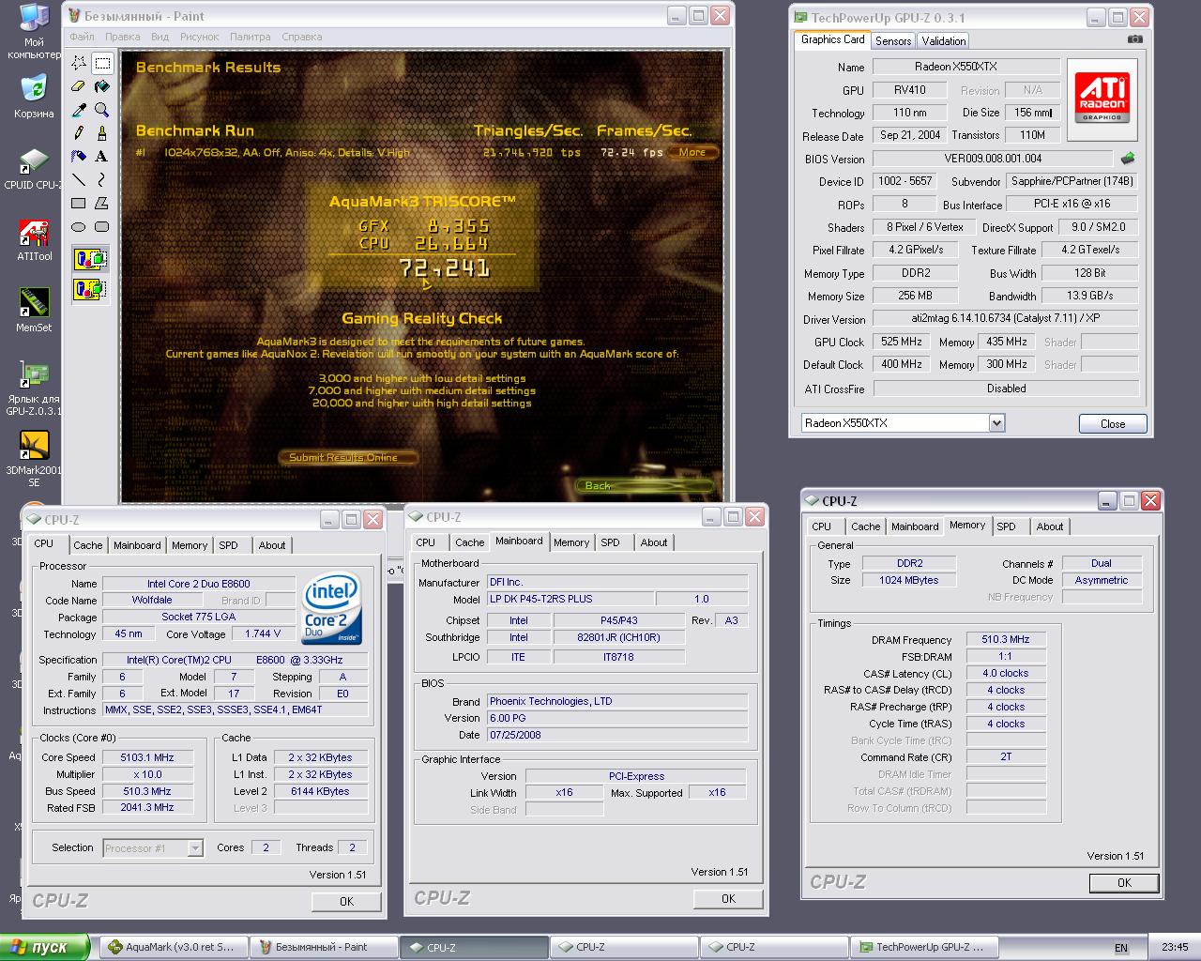Open the Processor #1 selection dropdown

pyautogui.click(x=194, y=848)
